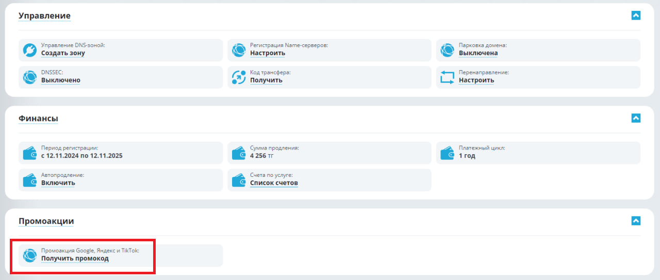Click the transfer code arrows icon
The height and width of the screenshot is (280, 660).
239,77
